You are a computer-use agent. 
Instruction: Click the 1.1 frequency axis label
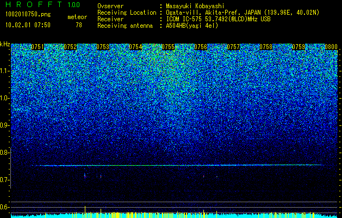4,71
